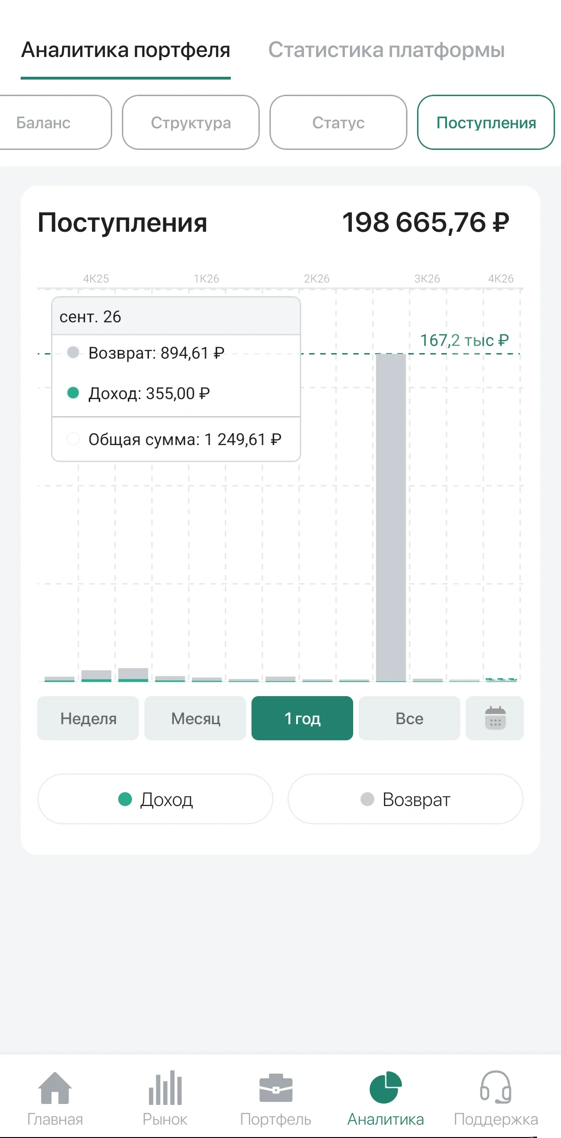Open the Структура section
Image resolution: width=561 pixels, height=1138 pixels.
(x=191, y=122)
